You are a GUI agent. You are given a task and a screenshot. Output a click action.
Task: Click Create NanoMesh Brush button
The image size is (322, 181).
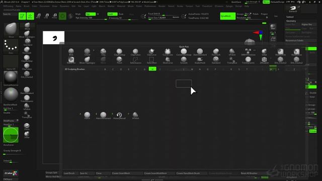point(191,173)
